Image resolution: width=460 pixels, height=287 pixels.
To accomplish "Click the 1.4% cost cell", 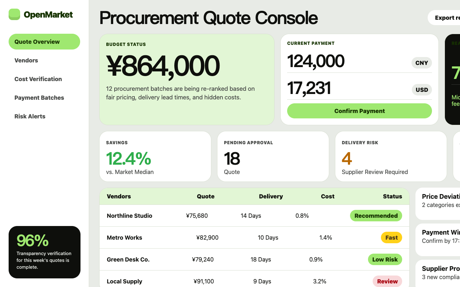I will [x=326, y=237].
